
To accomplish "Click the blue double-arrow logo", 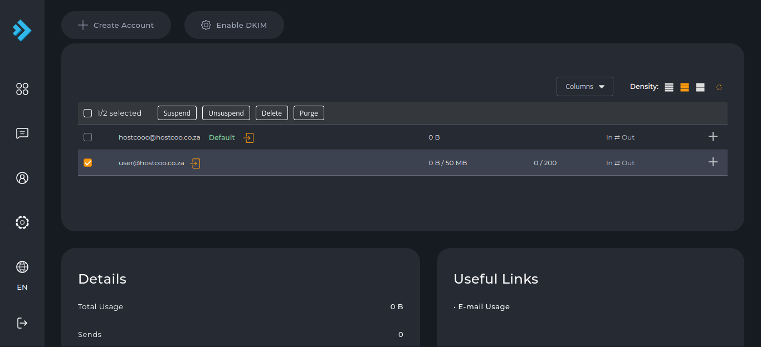I will pos(22,31).
